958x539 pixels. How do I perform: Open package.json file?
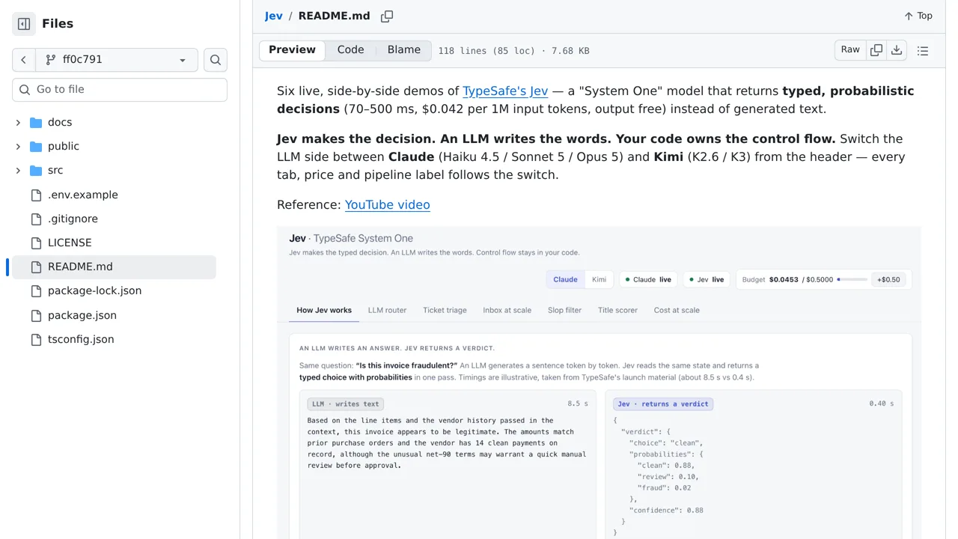[x=82, y=315]
